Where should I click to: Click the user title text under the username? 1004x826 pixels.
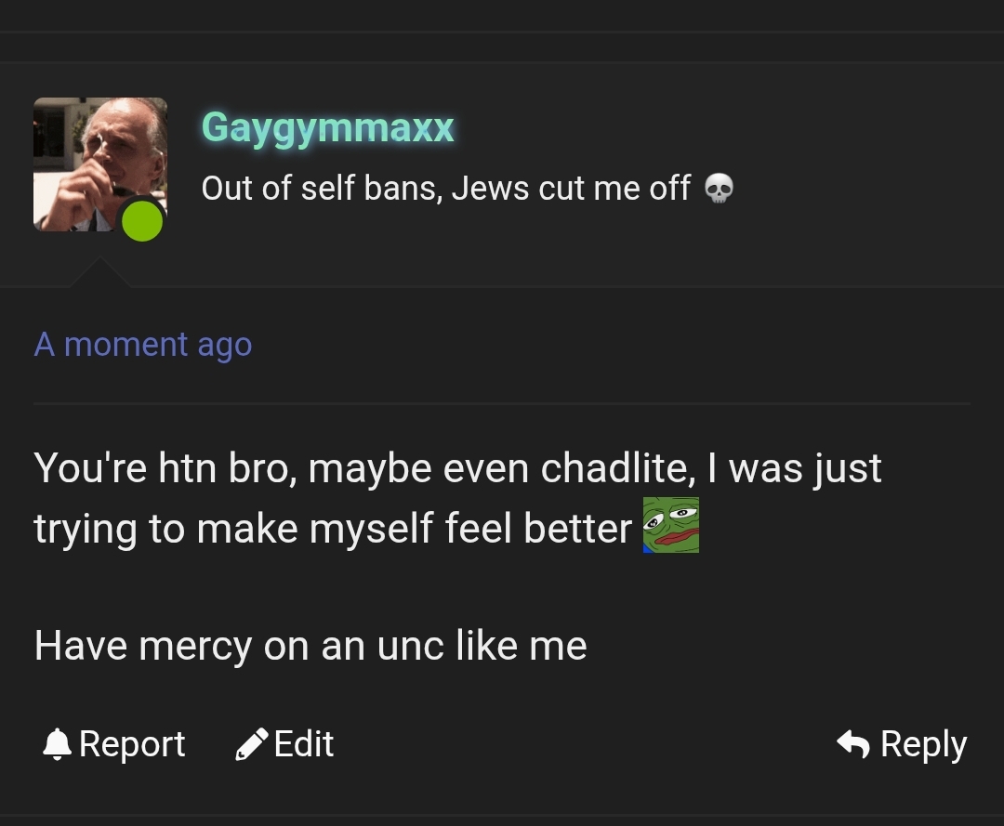point(445,189)
